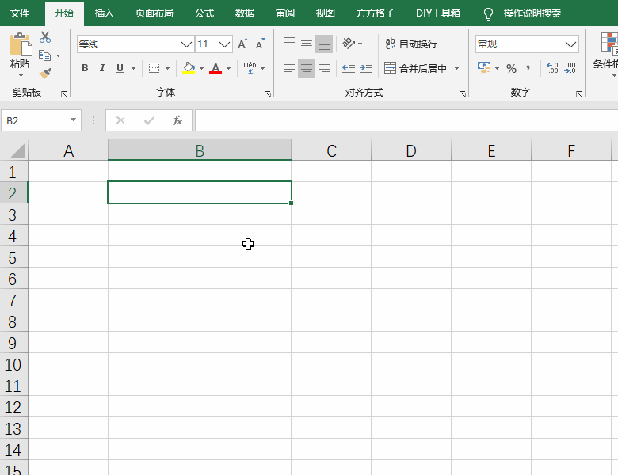This screenshot has height=475, width=618.
Task: Switch to the 插入 tab
Action: (105, 13)
